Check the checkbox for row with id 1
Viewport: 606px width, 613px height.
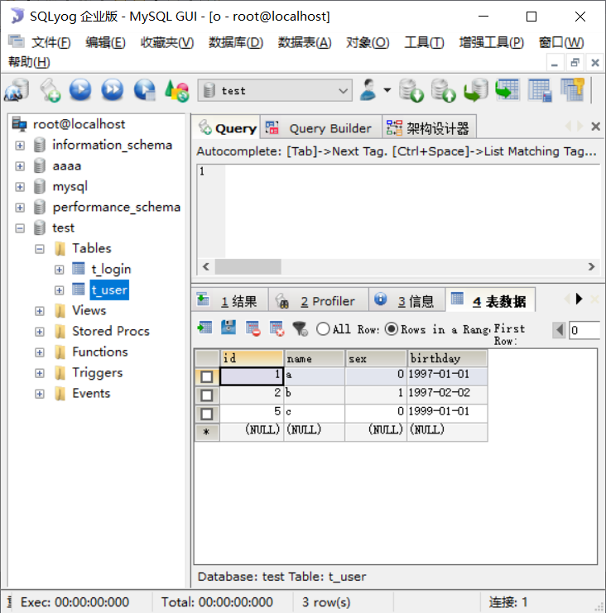click(207, 376)
